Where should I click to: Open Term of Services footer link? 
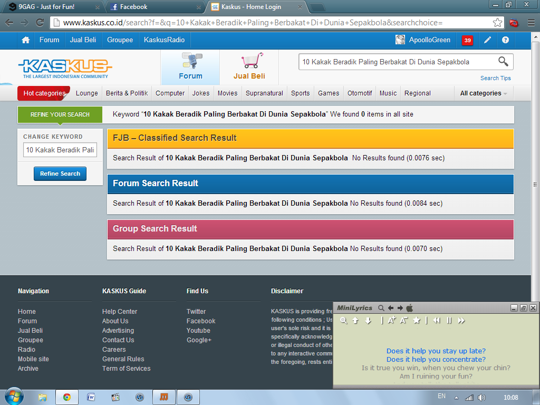(127, 369)
